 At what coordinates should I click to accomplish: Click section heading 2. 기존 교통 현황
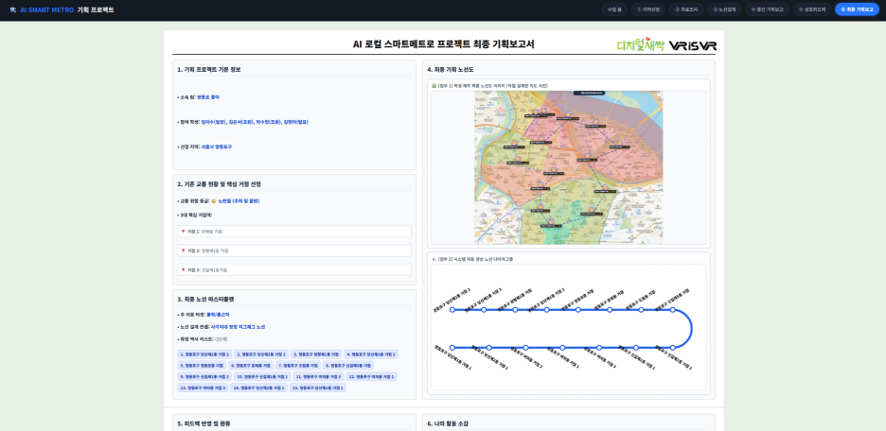pos(219,184)
